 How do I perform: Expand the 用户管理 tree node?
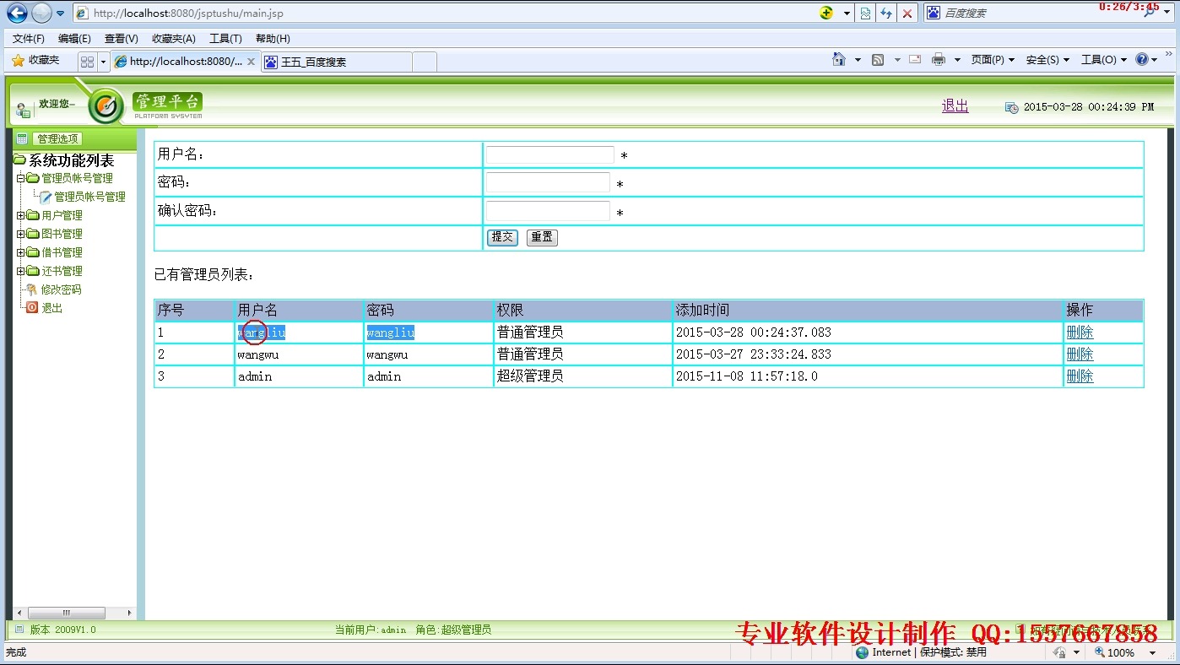click(20, 215)
